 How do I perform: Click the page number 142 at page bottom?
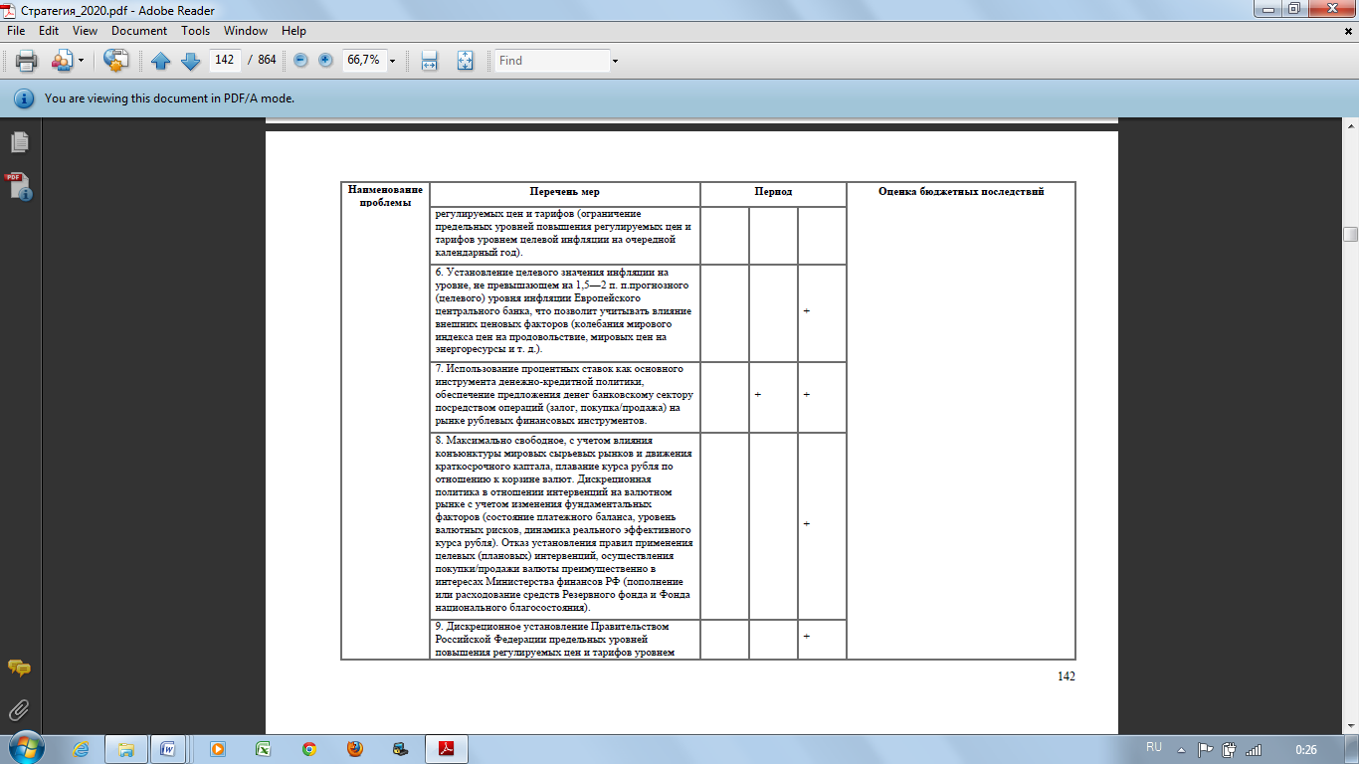[1066, 676]
